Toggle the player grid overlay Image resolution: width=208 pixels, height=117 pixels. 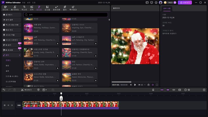(x=153, y=85)
